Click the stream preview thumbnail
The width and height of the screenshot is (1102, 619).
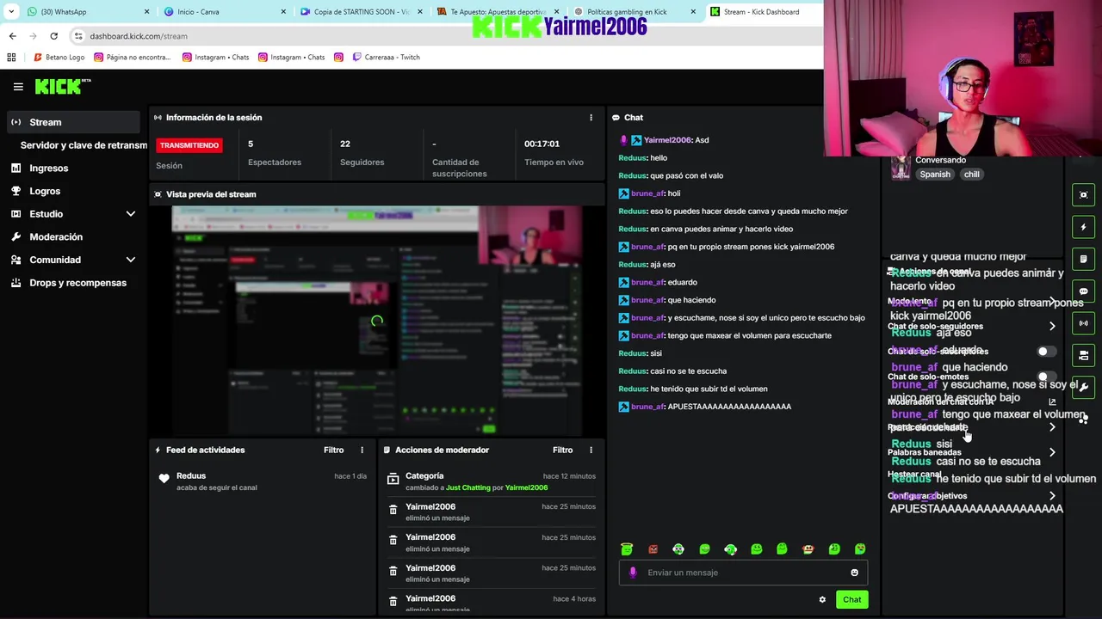coord(377,322)
